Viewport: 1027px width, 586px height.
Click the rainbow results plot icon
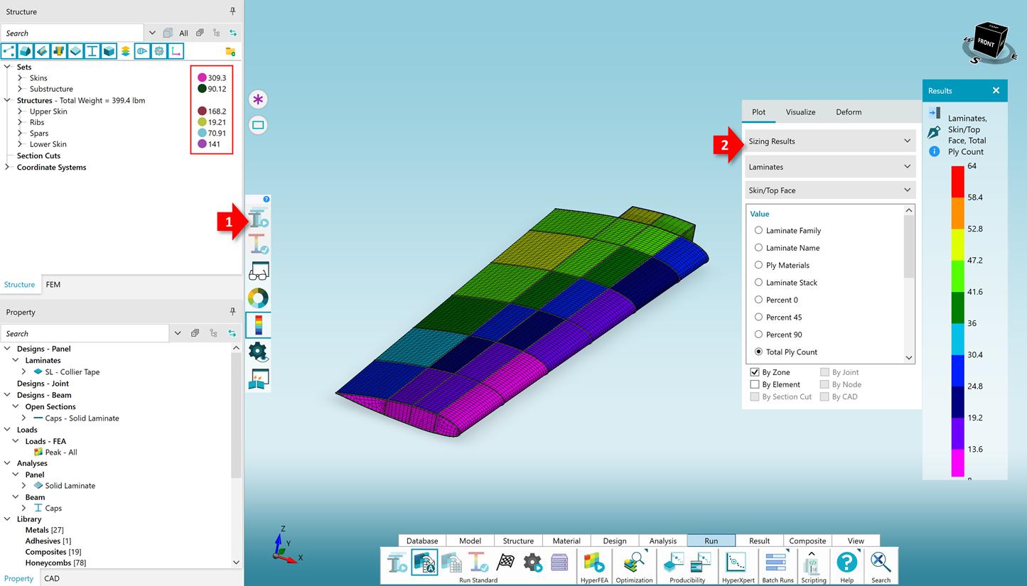click(x=258, y=325)
